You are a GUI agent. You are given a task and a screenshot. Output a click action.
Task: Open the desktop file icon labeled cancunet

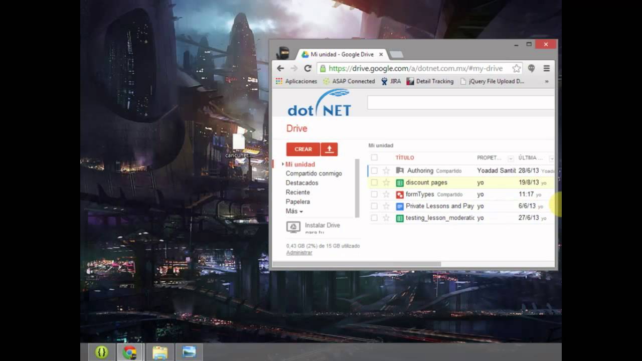tap(239, 146)
